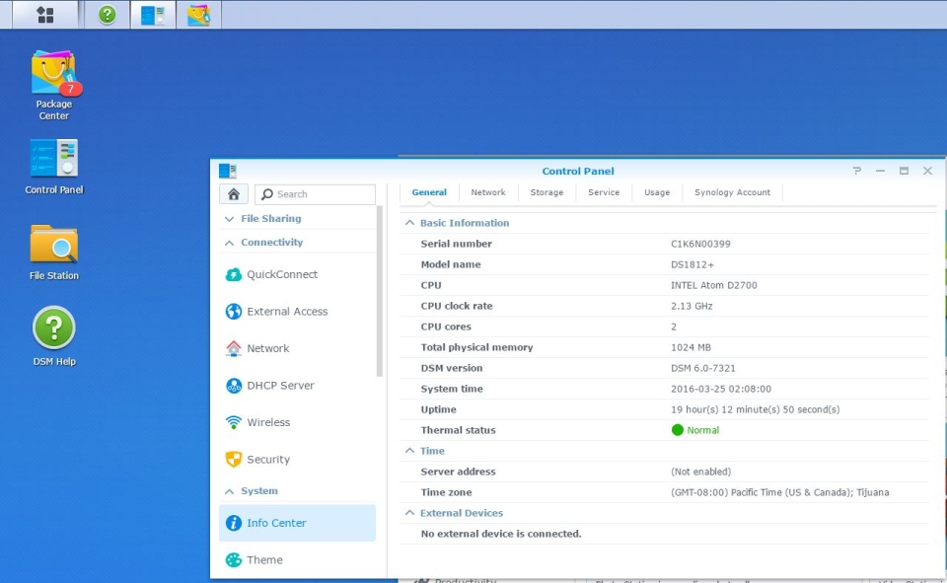Click the Control Panel home button

234,194
